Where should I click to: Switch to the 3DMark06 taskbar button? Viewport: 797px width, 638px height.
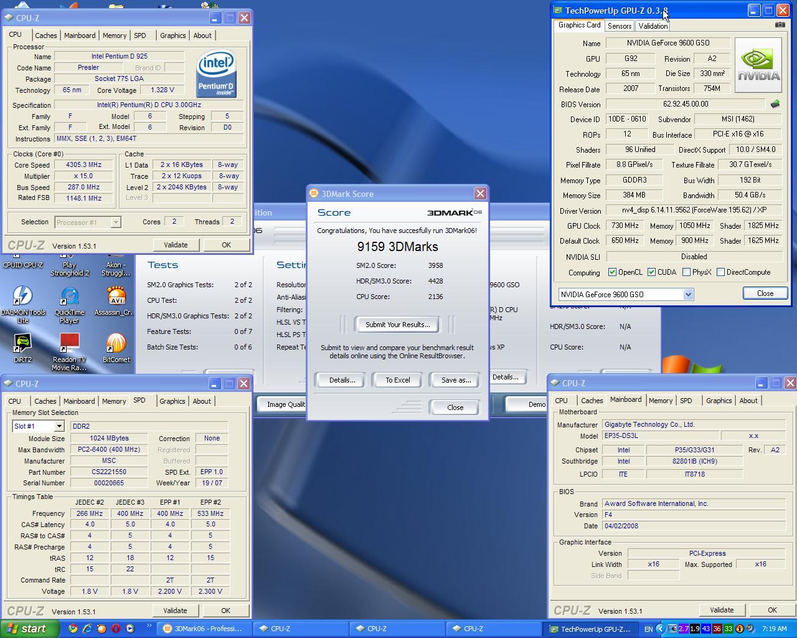(204, 629)
